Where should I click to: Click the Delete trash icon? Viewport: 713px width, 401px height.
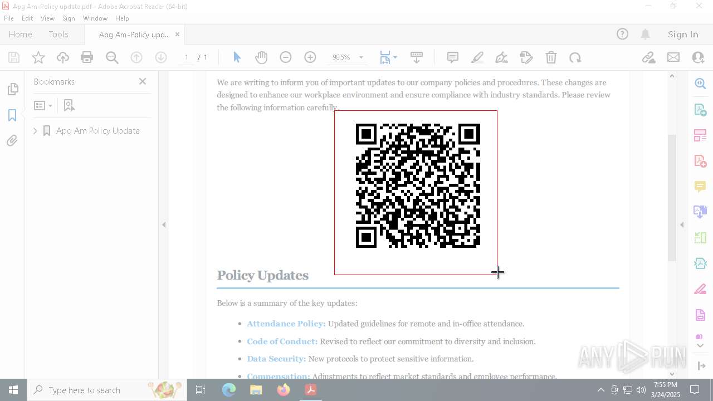pyautogui.click(x=551, y=57)
